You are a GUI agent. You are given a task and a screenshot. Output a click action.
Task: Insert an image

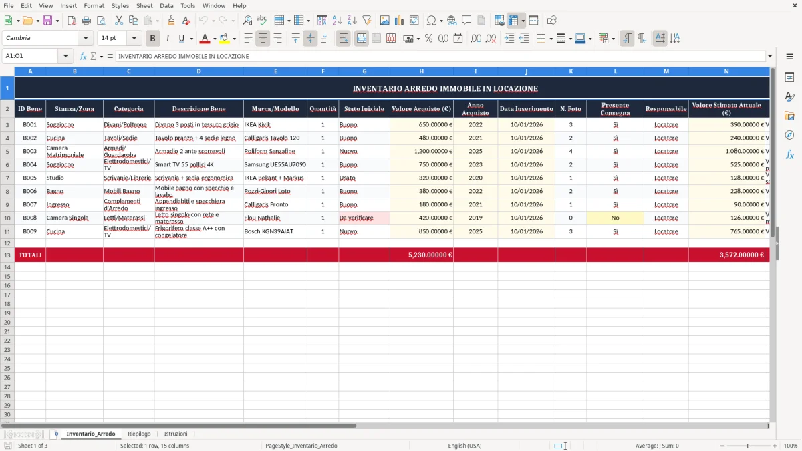(384, 20)
